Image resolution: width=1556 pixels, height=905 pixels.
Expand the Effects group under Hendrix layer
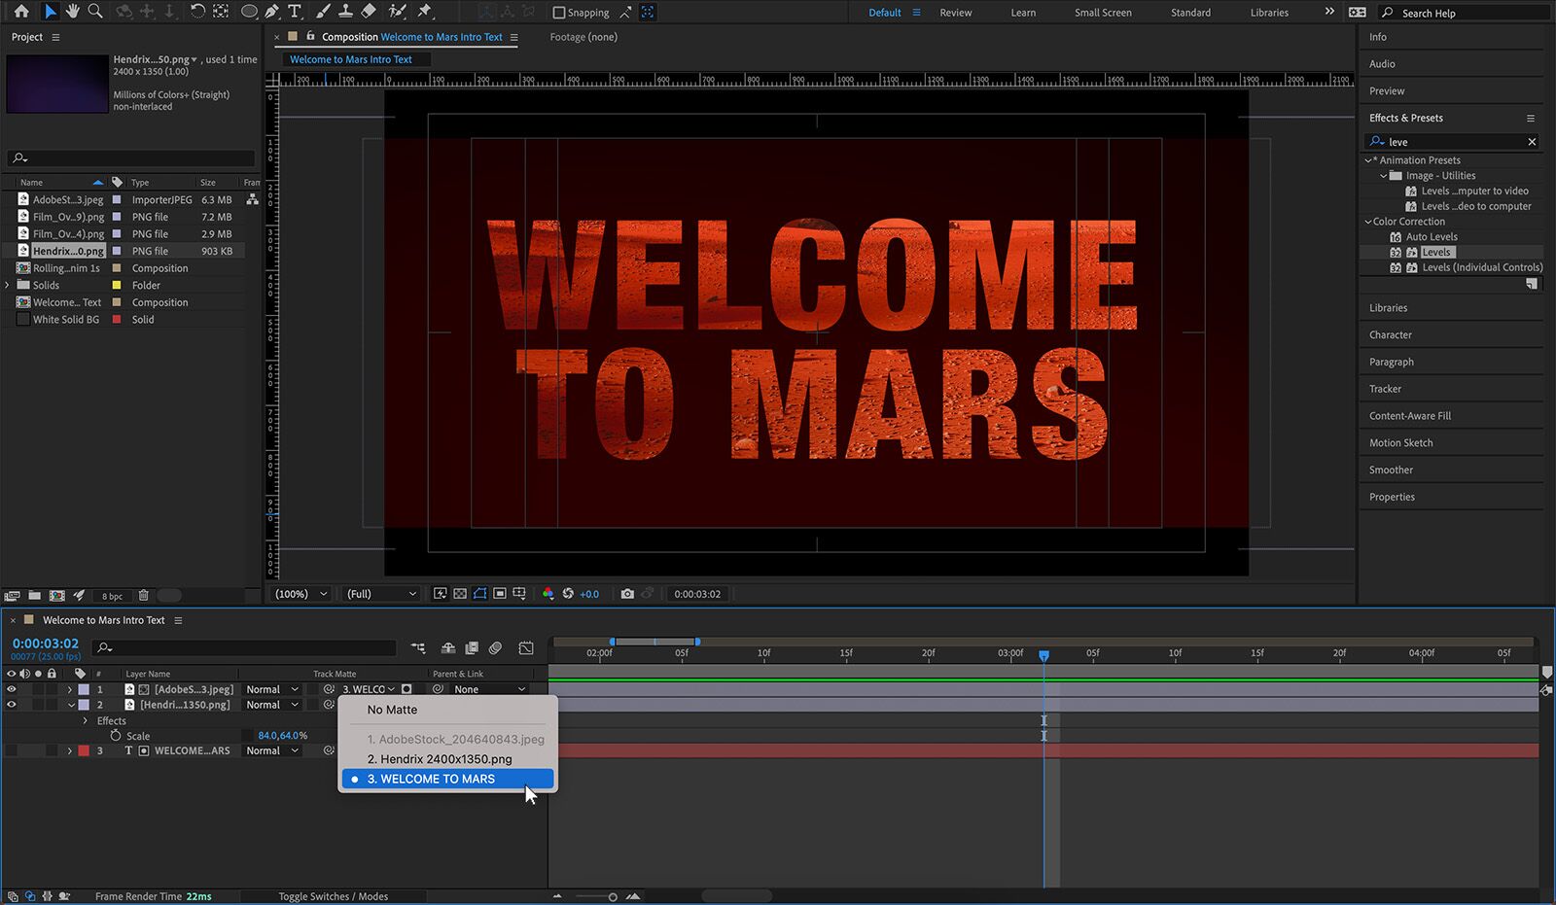click(85, 720)
